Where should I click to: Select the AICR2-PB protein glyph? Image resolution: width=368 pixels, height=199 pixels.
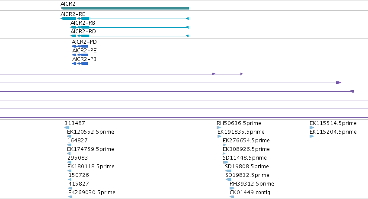coord(80,64)
